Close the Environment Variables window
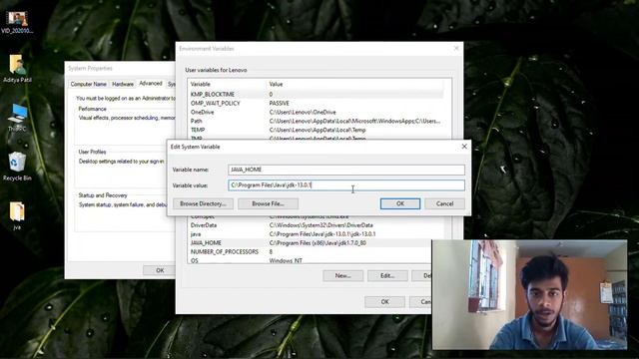Image resolution: width=639 pixels, height=359 pixels. click(x=456, y=48)
